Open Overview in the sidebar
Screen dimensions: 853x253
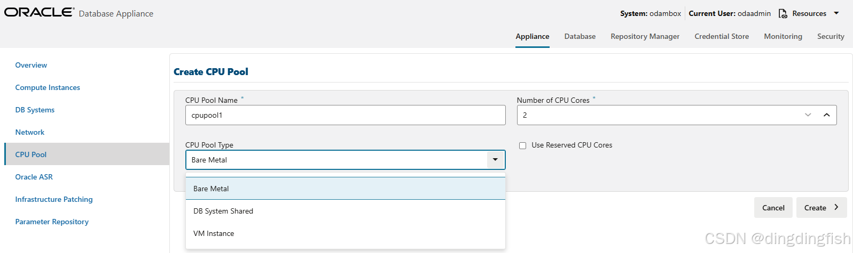[x=31, y=65]
